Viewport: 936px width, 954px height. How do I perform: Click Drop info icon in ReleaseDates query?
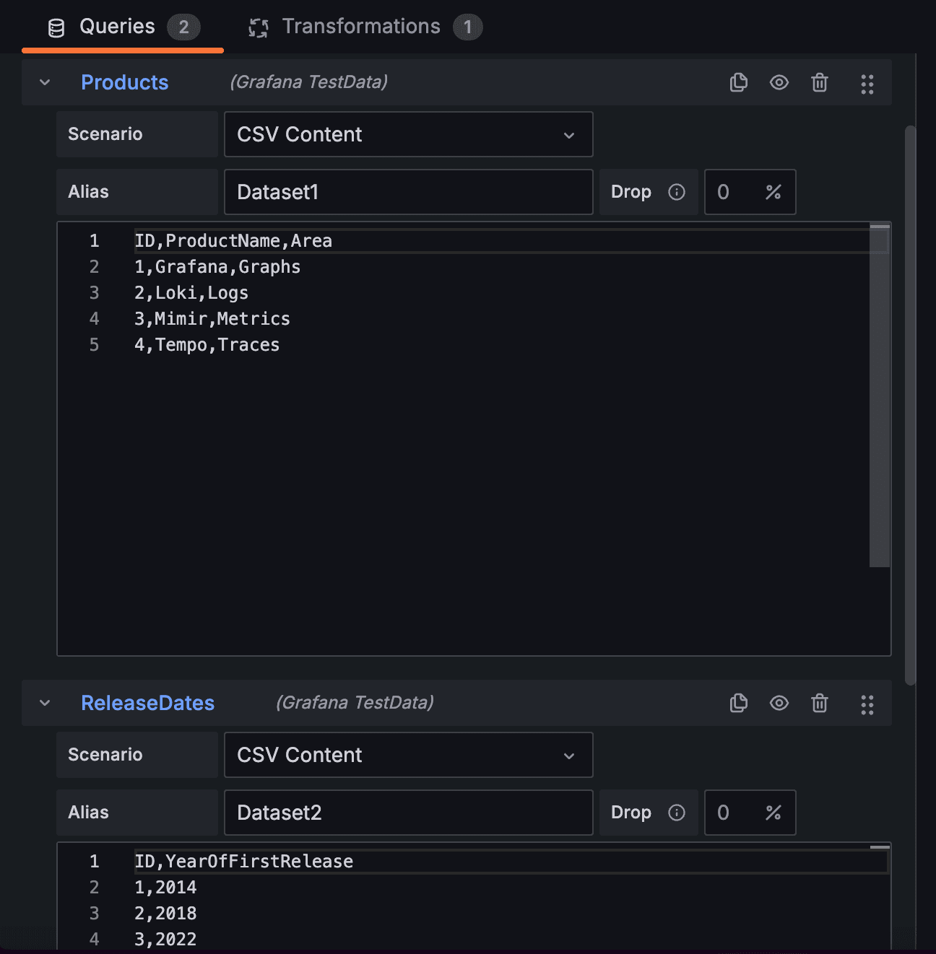coord(677,813)
